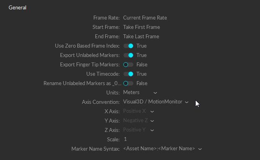Expand the Marker Name Syntax dropdown
The image size is (260, 160).
click(162, 149)
